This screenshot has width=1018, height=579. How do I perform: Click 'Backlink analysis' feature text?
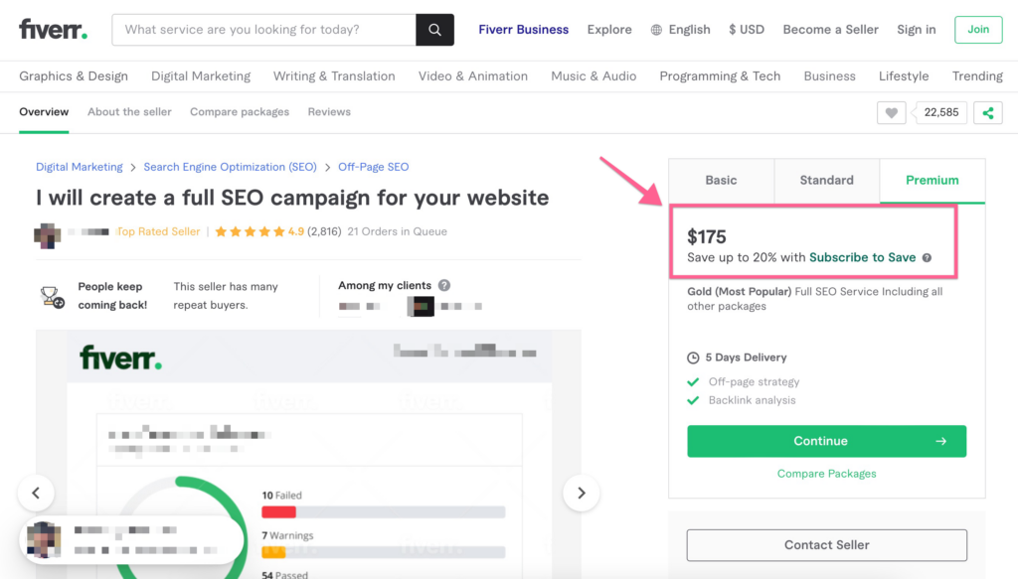pyautogui.click(x=752, y=400)
